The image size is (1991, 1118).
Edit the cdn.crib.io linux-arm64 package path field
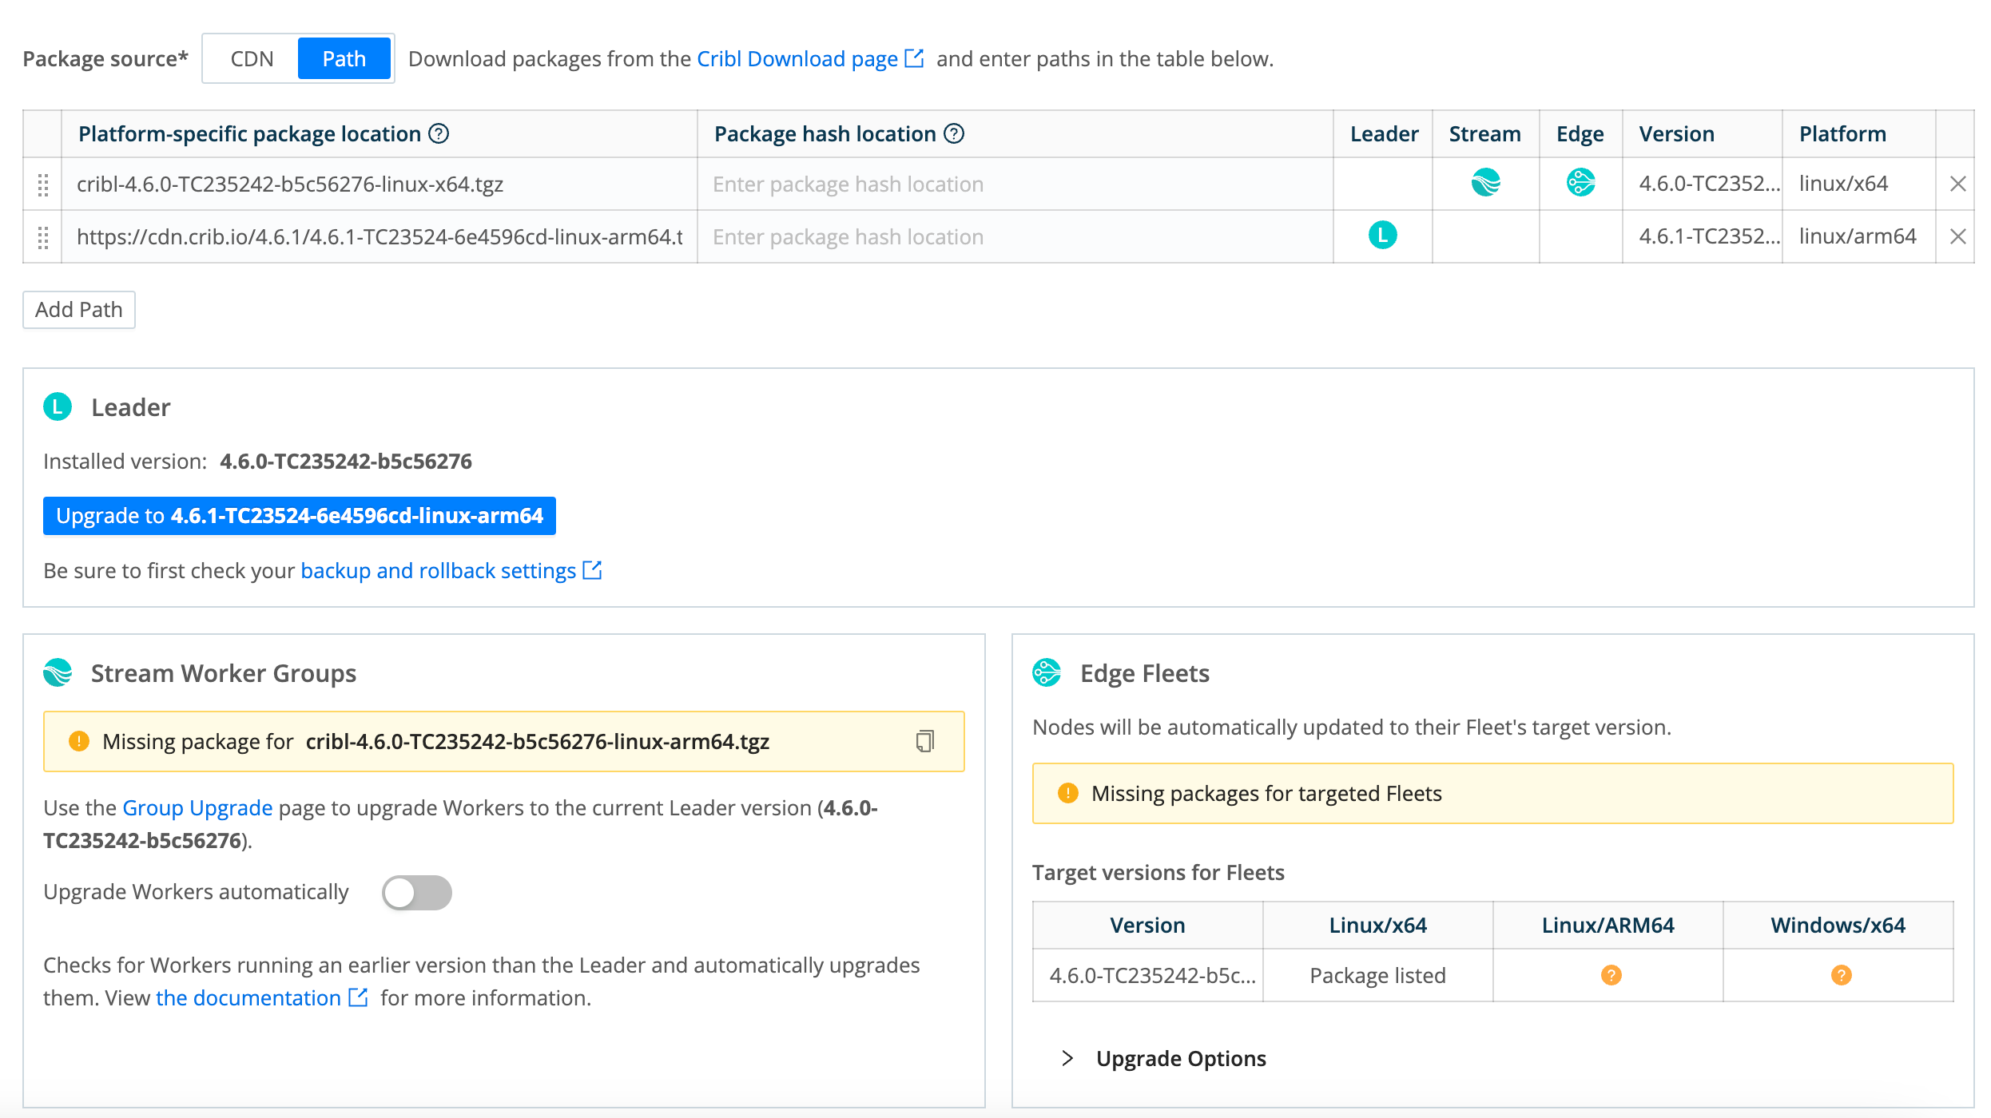(x=380, y=237)
